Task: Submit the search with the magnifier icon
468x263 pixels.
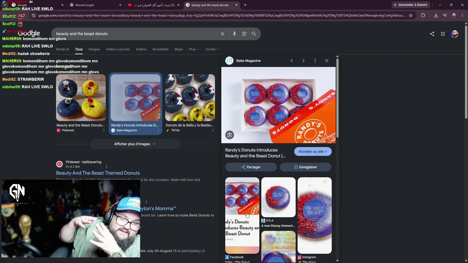Action: [x=254, y=34]
